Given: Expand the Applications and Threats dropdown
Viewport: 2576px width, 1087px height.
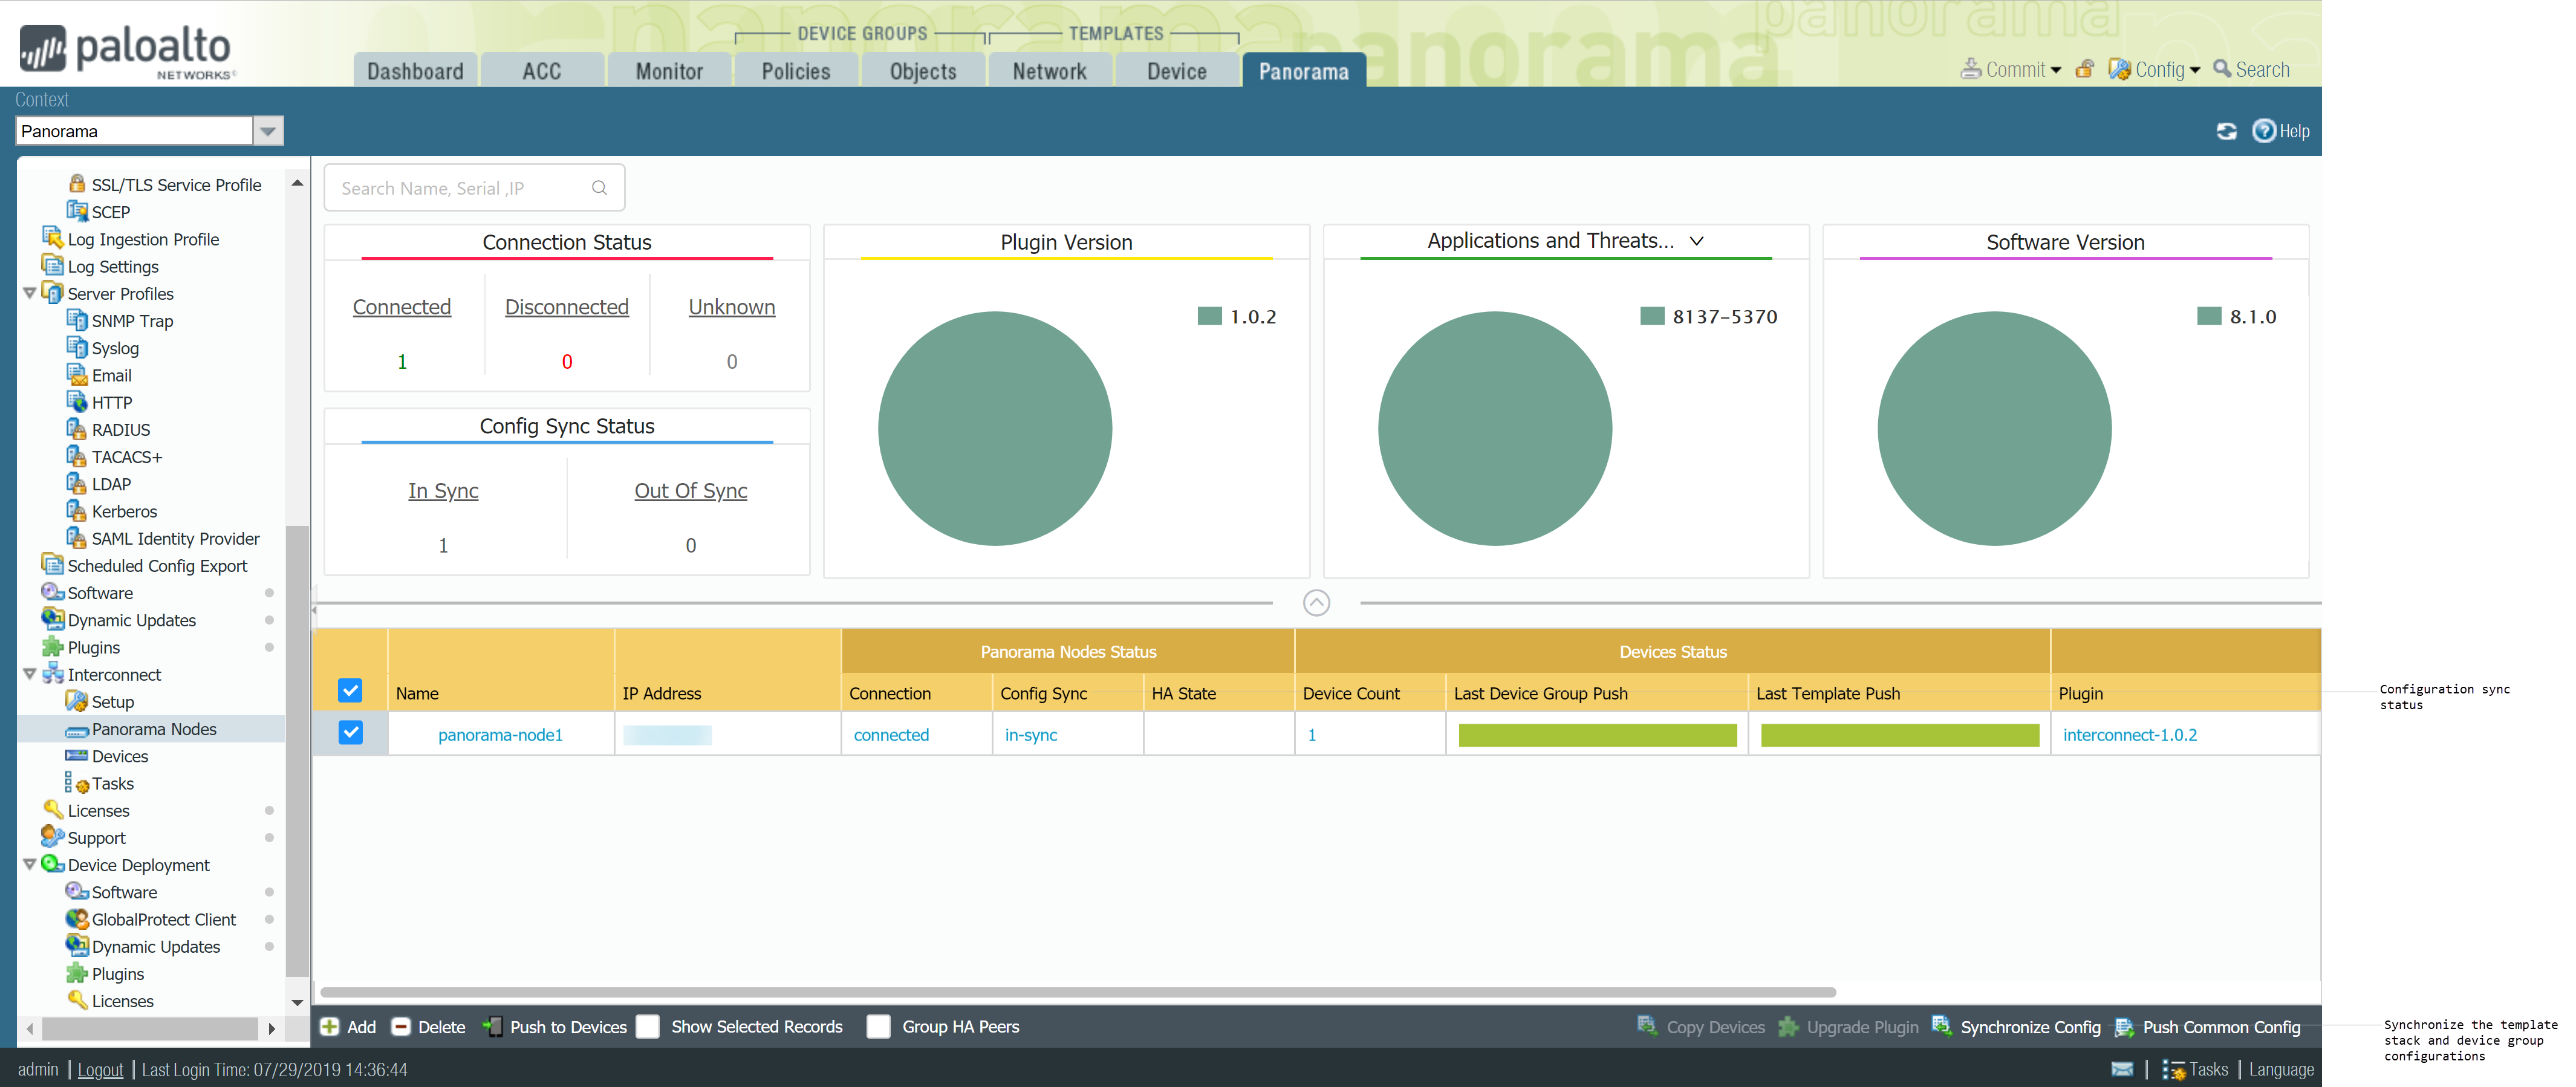Looking at the screenshot, I should [x=1696, y=241].
